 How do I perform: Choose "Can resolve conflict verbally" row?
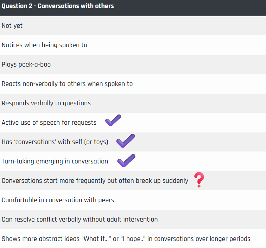(x=133, y=219)
